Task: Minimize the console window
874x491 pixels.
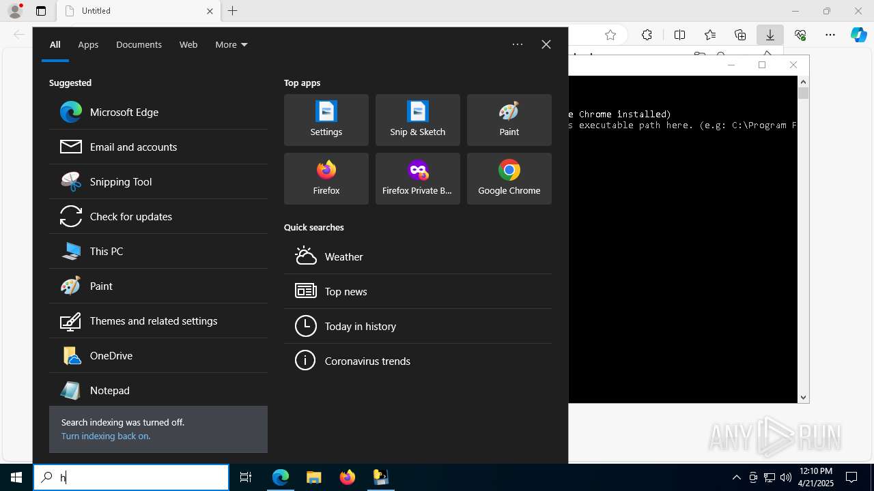Action: click(x=731, y=65)
